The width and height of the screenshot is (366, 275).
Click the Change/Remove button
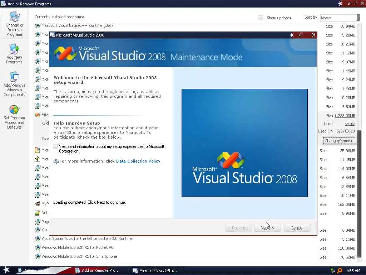(x=339, y=140)
